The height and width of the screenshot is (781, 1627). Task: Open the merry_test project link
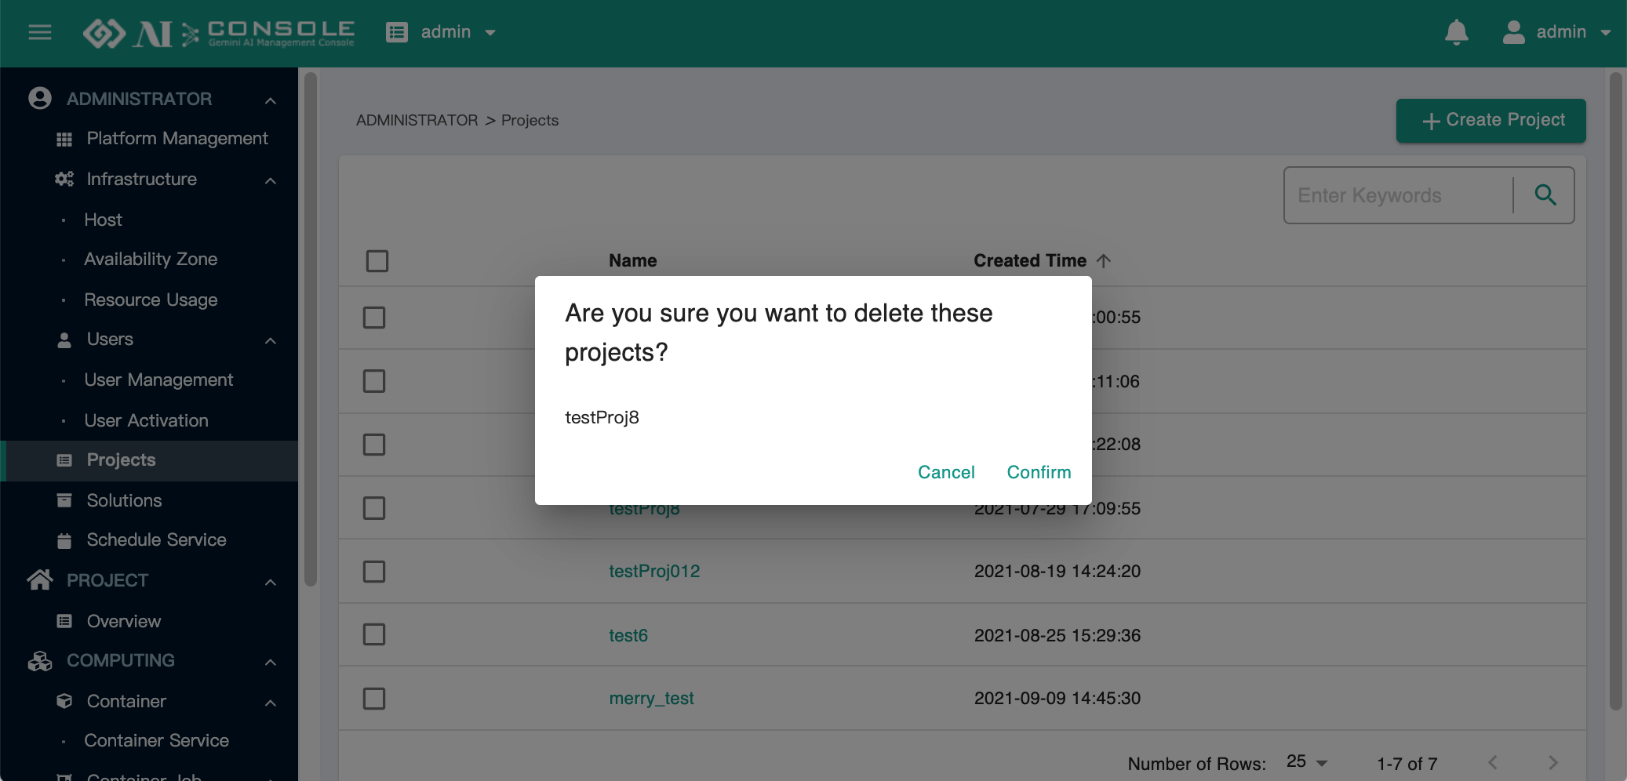(x=651, y=698)
